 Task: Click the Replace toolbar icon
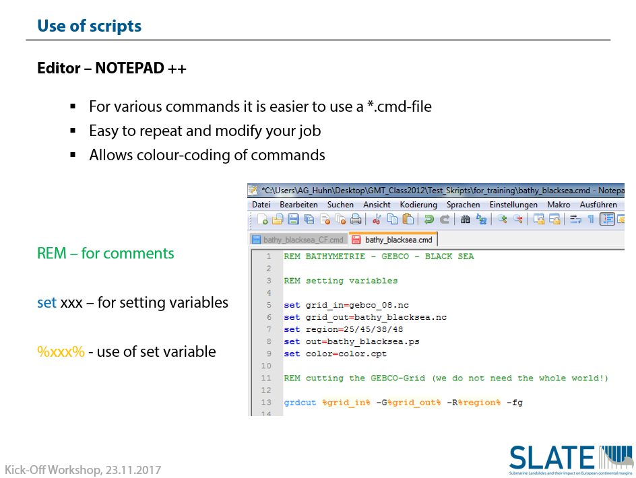[x=482, y=219]
